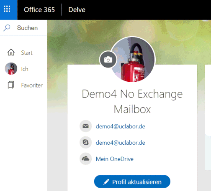
Task: Click the search magnifier icon
Action: [7, 28]
